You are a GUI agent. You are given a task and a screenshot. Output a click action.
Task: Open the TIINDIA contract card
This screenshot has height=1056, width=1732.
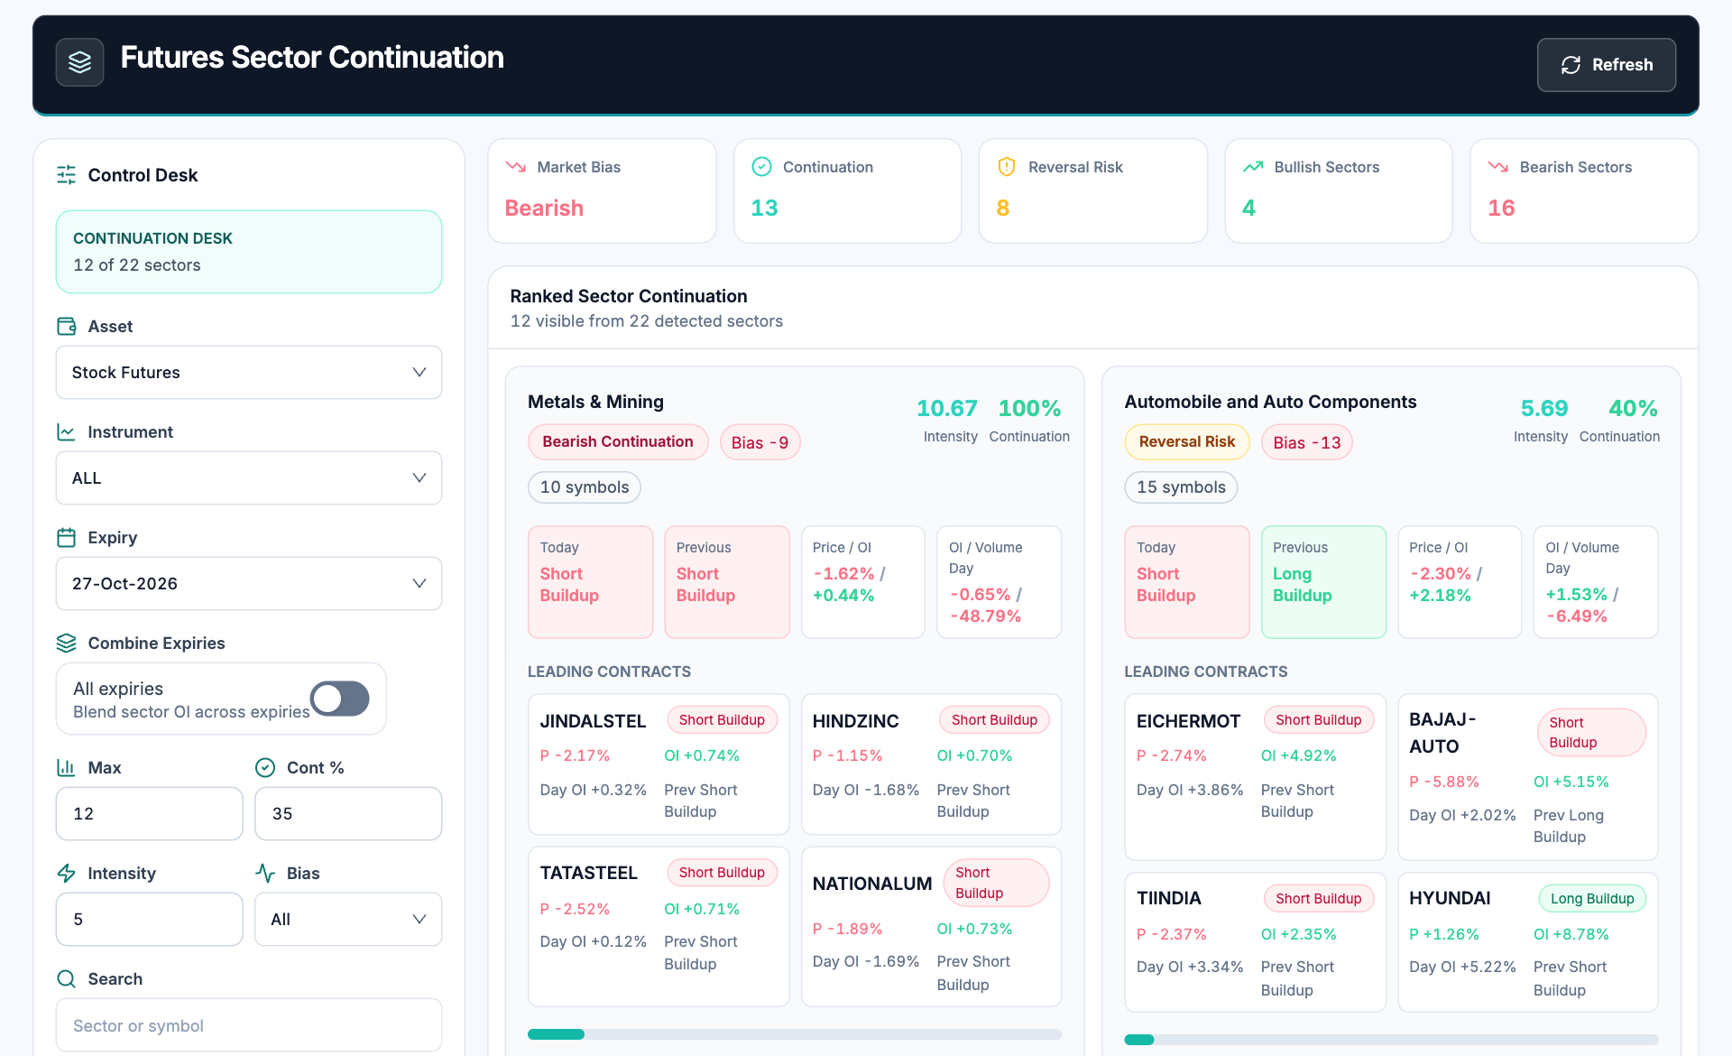[1255, 942]
